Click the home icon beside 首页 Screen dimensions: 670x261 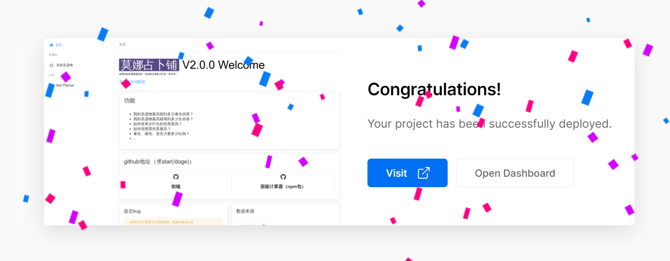point(52,45)
